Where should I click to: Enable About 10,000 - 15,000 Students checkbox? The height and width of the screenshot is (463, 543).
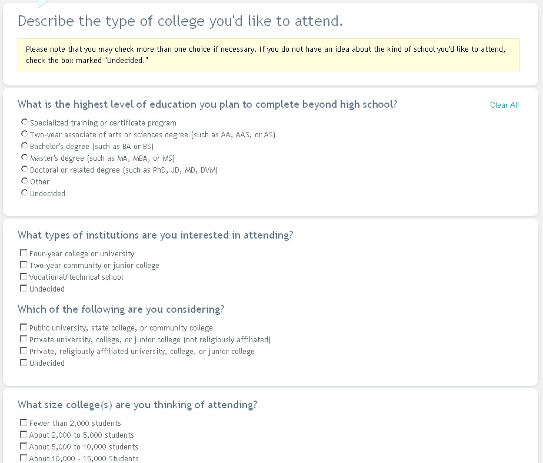24,458
